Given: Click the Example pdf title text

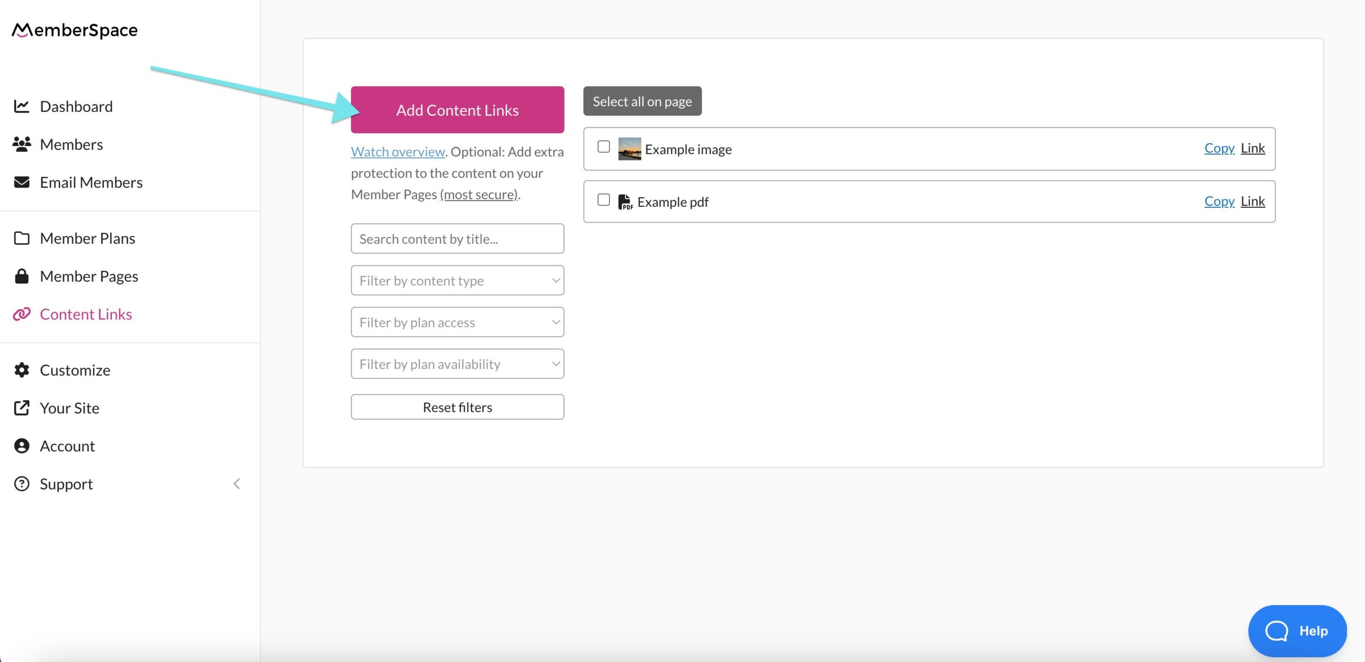Looking at the screenshot, I should point(673,202).
